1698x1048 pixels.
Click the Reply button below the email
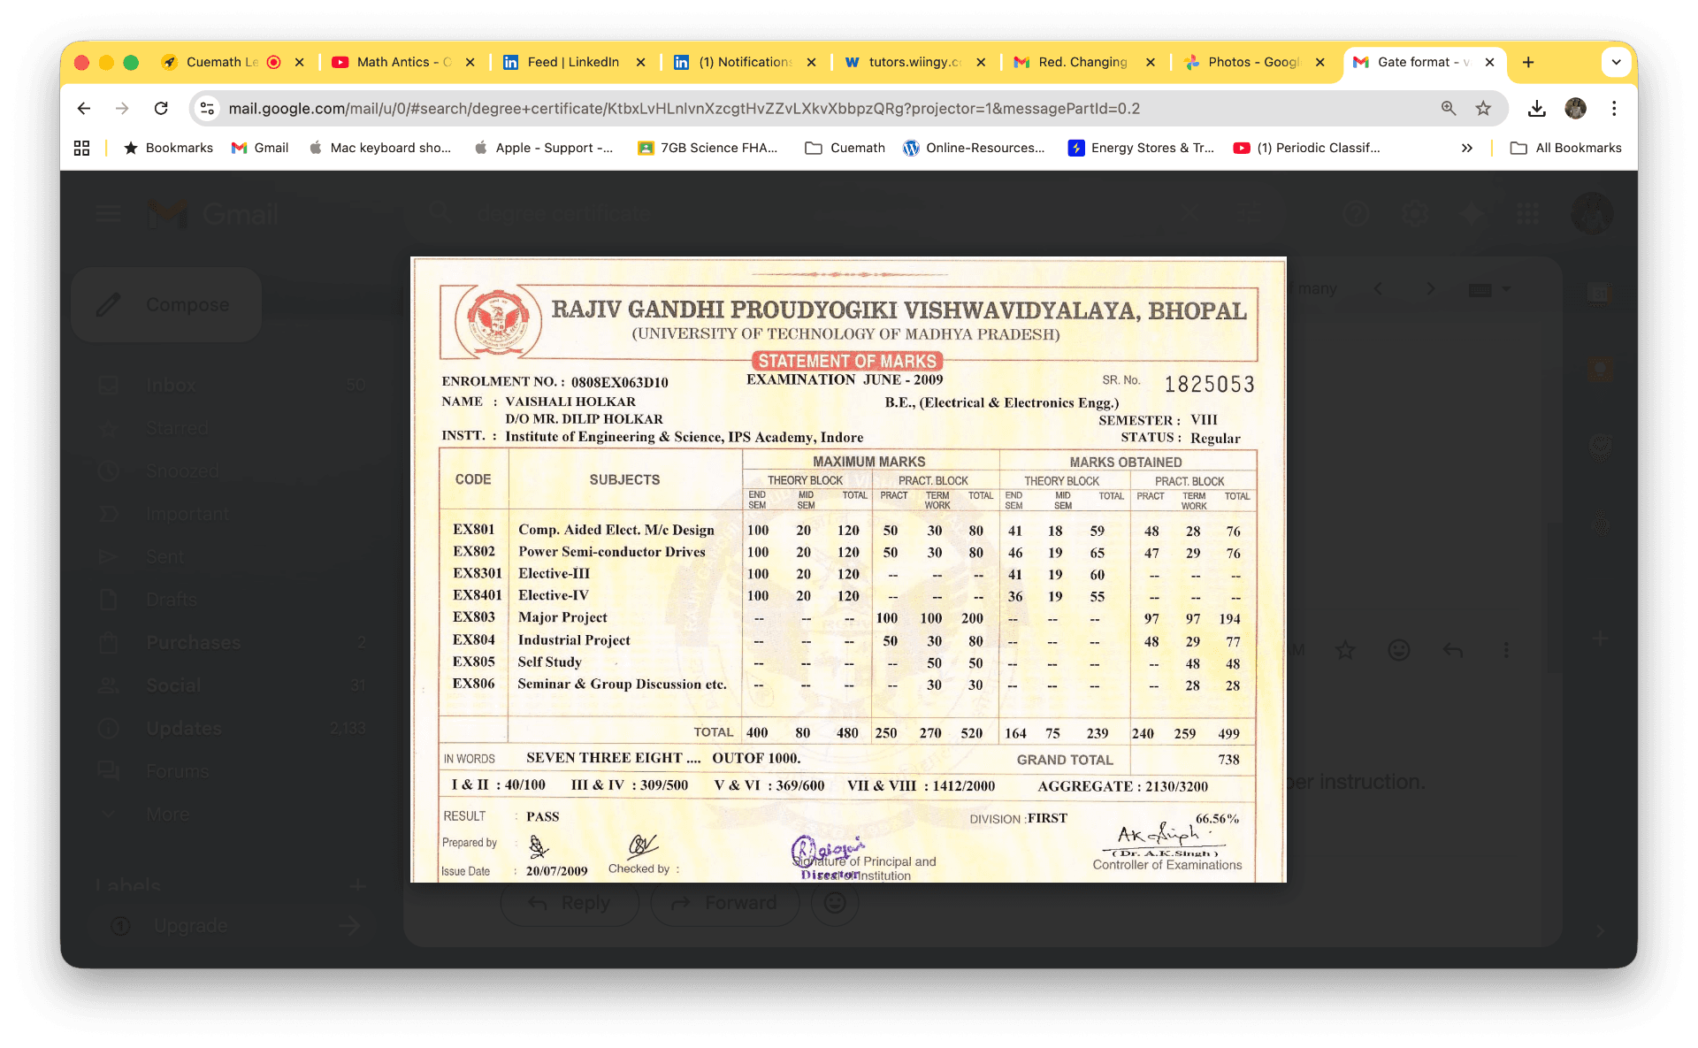pos(569,902)
